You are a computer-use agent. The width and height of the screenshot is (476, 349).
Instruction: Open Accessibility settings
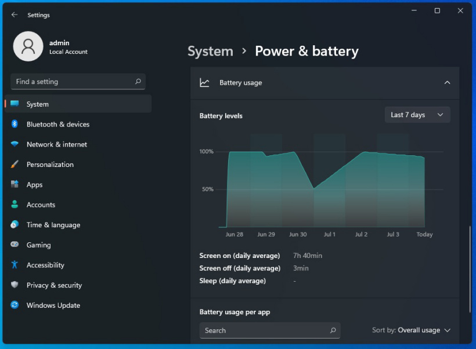46,265
